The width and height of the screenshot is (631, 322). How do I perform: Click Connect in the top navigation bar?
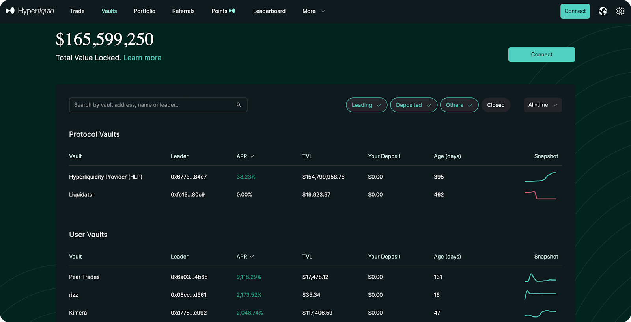(575, 11)
